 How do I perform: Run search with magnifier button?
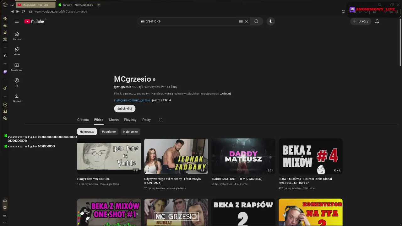(256, 21)
